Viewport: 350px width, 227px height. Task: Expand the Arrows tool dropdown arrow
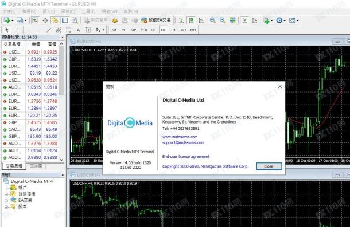pos(103,30)
